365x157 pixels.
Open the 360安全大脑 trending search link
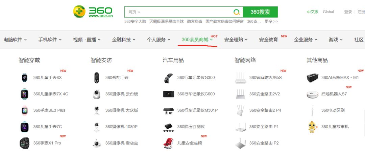[135, 21]
